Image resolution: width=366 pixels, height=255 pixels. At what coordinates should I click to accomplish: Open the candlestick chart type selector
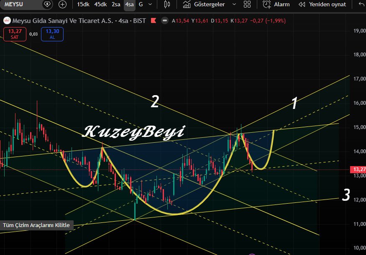[x=167, y=4]
